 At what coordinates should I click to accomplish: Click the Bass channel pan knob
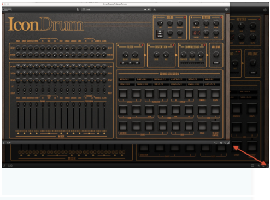coord(18,90)
